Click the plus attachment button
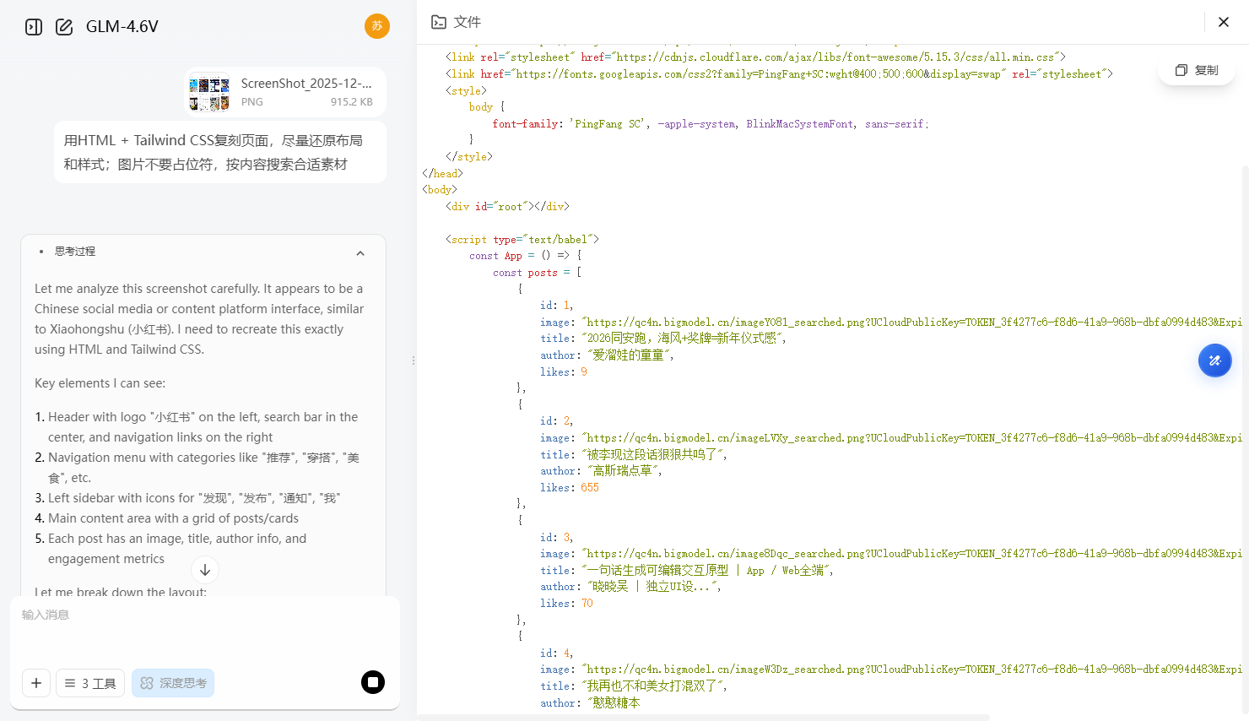Image resolution: width=1249 pixels, height=721 pixels. point(36,683)
